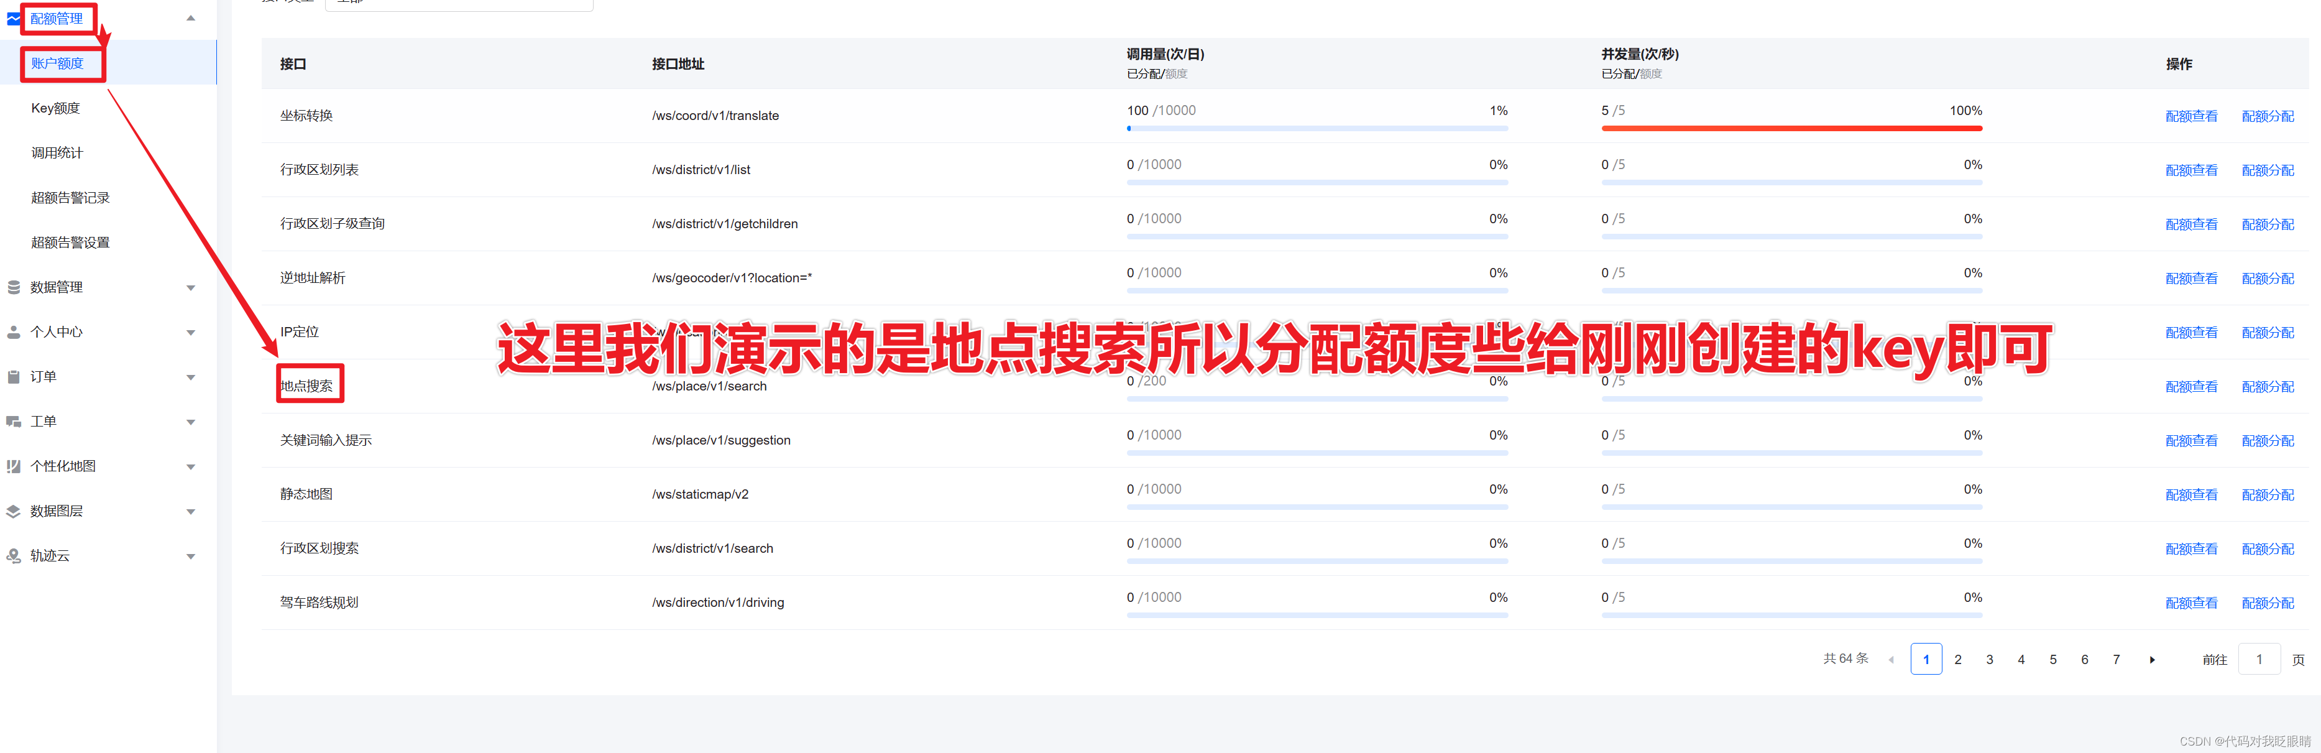The width and height of the screenshot is (2321, 753).
Task: Click 配额查看 for 逆地址解析 row
Action: (2191, 279)
